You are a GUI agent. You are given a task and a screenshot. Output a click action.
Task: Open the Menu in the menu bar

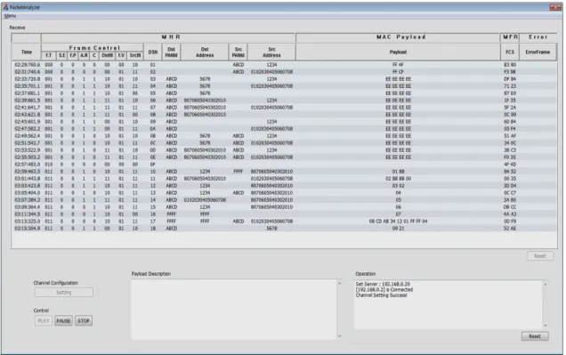coord(10,16)
